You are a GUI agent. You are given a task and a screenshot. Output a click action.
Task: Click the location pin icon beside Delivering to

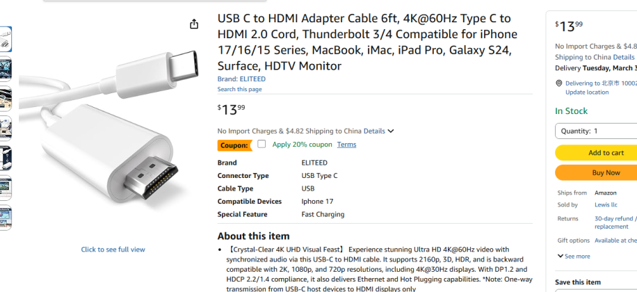point(559,83)
